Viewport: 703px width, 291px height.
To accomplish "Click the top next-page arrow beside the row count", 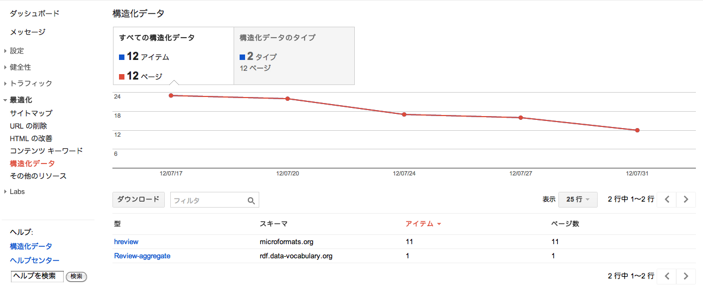I will click(686, 199).
